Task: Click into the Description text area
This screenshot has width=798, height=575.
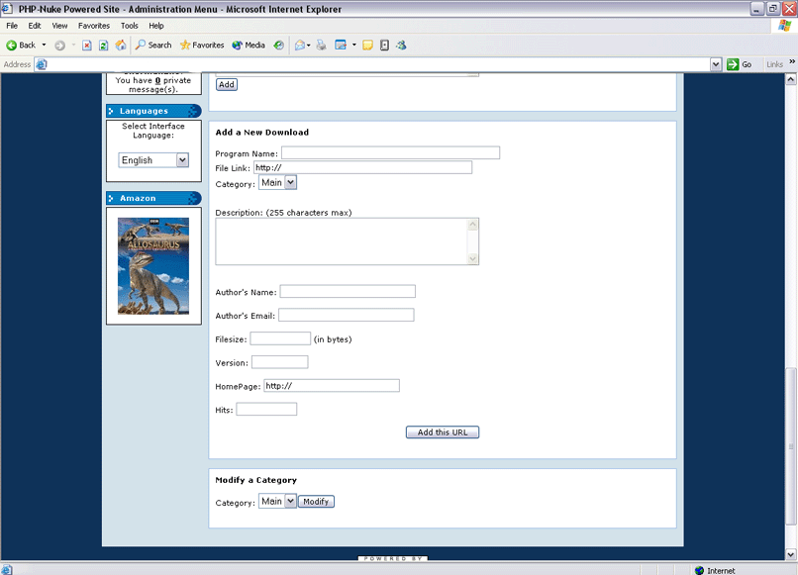Action: click(341, 241)
